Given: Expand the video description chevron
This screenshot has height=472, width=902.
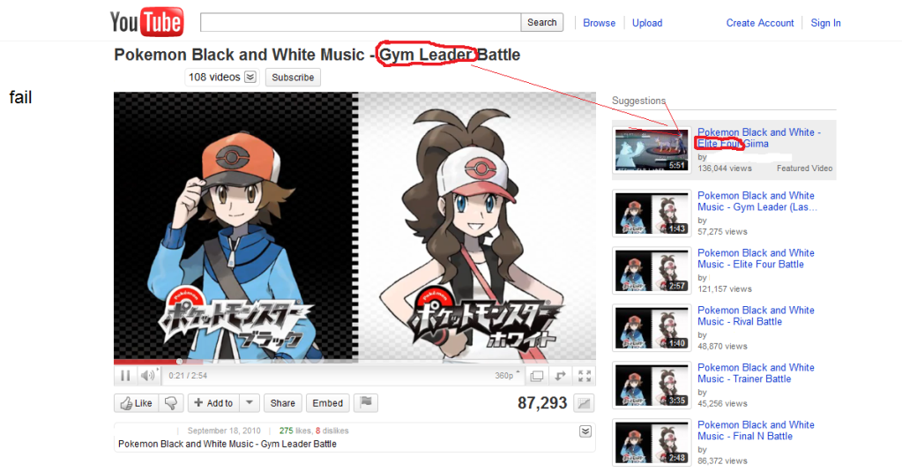Looking at the screenshot, I should click(585, 431).
